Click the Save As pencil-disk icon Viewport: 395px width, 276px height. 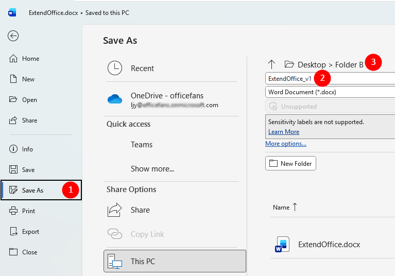pyautogui.click(x=13, y=190)
